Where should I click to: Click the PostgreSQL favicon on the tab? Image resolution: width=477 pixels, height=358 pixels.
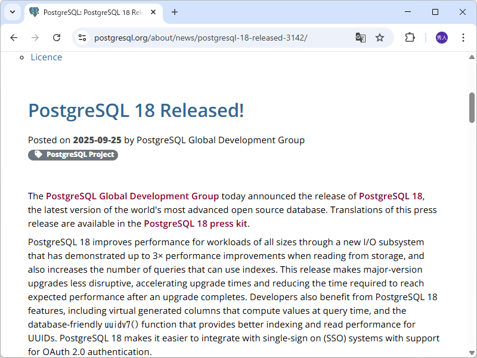[34, 12]
